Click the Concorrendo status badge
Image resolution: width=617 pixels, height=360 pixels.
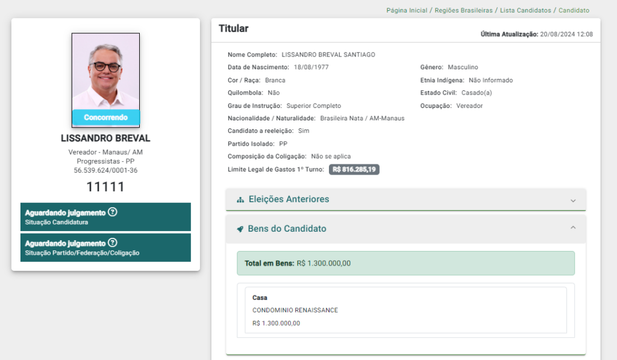click(x=105, y=117)
